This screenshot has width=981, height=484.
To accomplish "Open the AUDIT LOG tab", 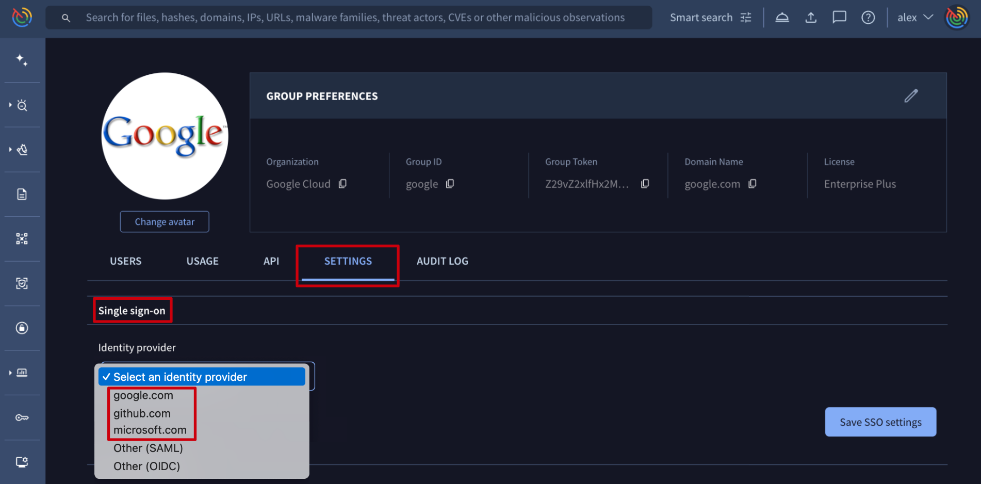I will (x=443, y=261).
